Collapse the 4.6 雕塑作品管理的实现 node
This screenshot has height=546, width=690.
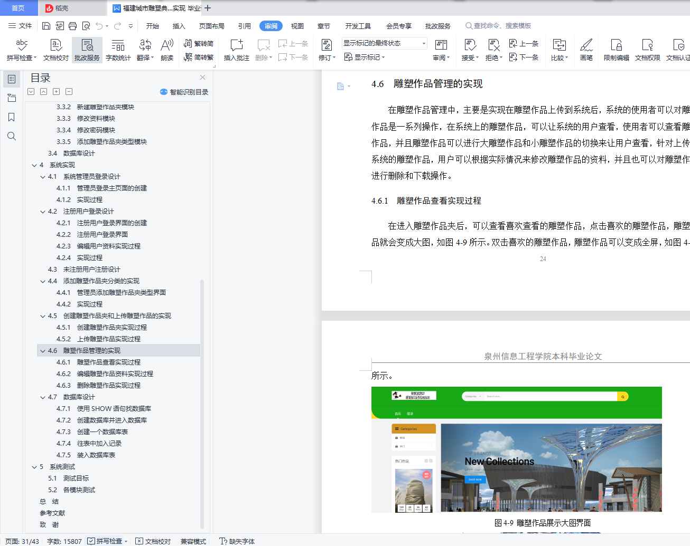[x=43, y=351]
